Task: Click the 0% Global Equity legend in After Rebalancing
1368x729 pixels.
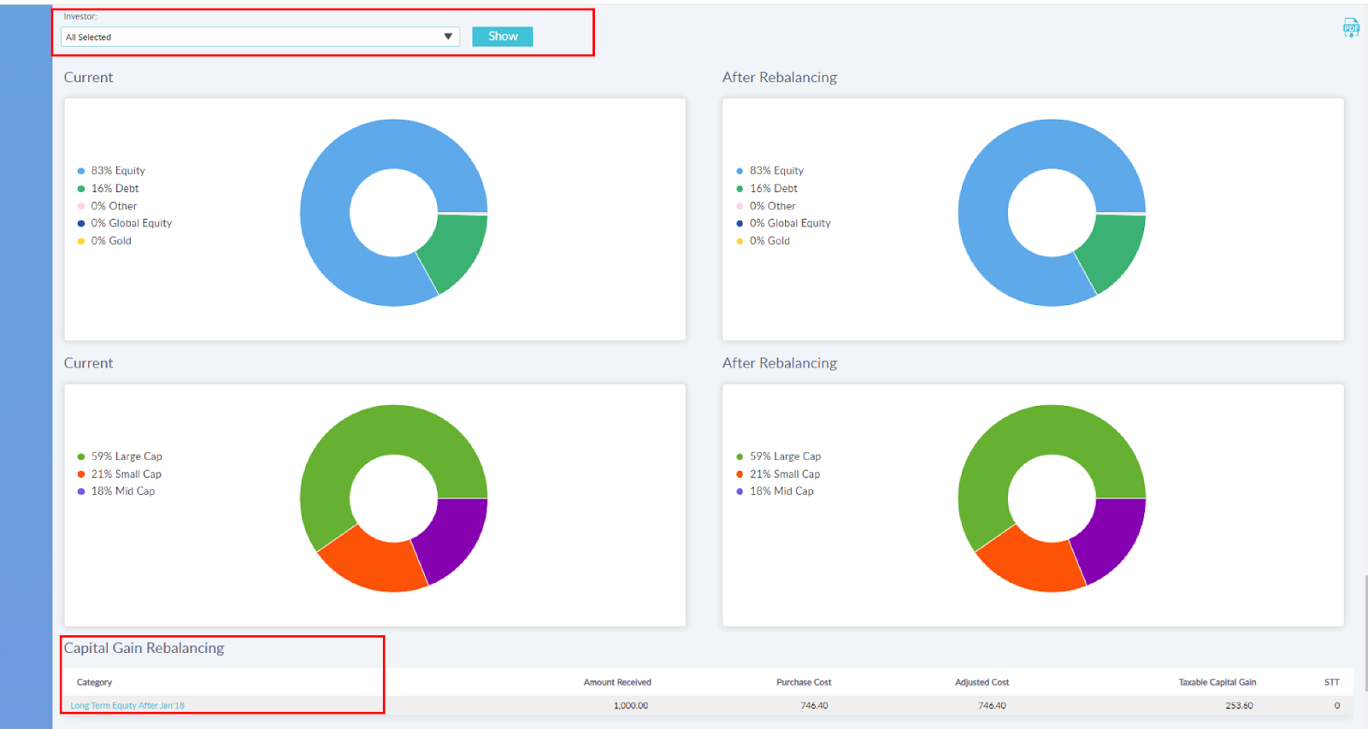Action: 783,223
